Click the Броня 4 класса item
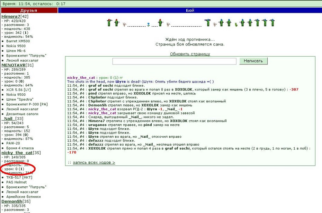This screenshot has width=322, height=213. (x=20, y=148)
